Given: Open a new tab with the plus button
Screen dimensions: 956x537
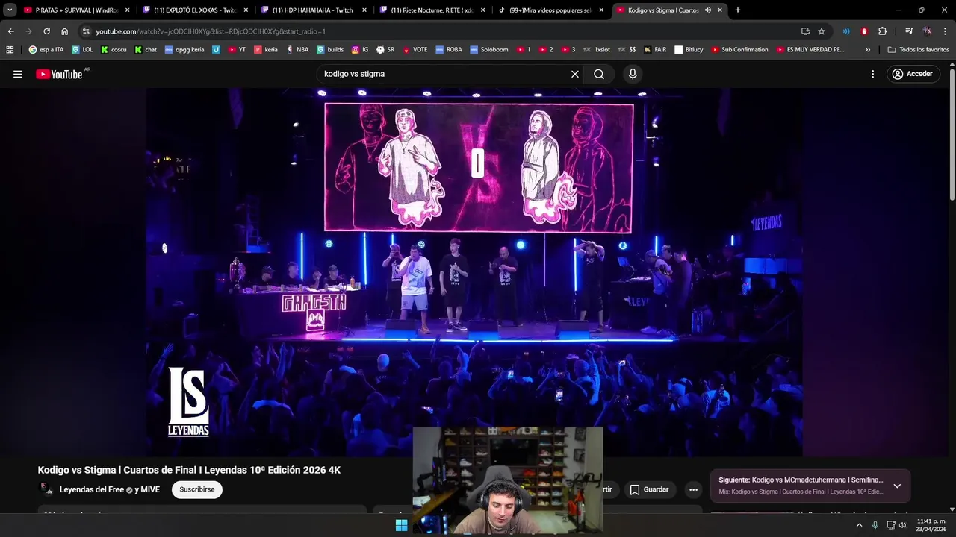Looking at the screenshot, I should point(738,10).
